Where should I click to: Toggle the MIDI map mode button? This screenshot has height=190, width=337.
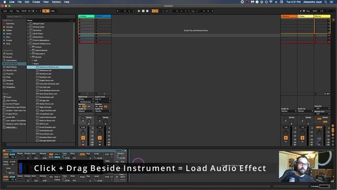[x=315, y=11]
